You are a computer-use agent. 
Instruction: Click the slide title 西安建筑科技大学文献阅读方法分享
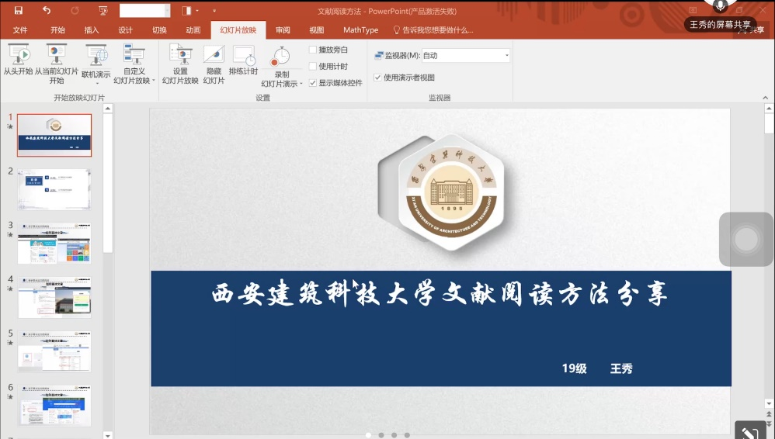440,294
